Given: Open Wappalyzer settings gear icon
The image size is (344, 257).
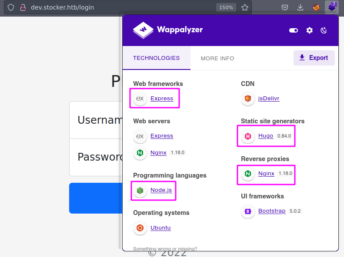Looking at the screenshot, I should click(x=309, y=30).
